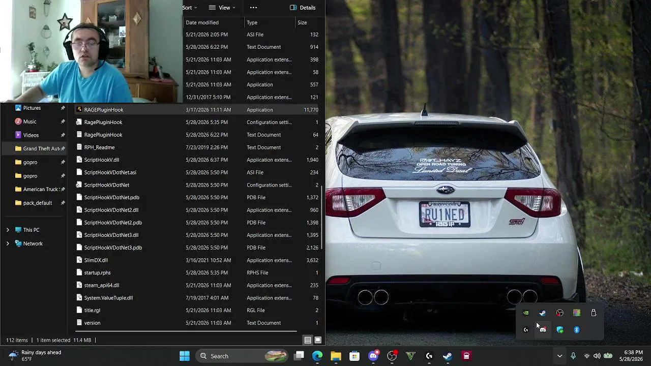Viewport: 651px width, 366px height.
Task: Sort files by Date modified column
Action: click(202, 22)
